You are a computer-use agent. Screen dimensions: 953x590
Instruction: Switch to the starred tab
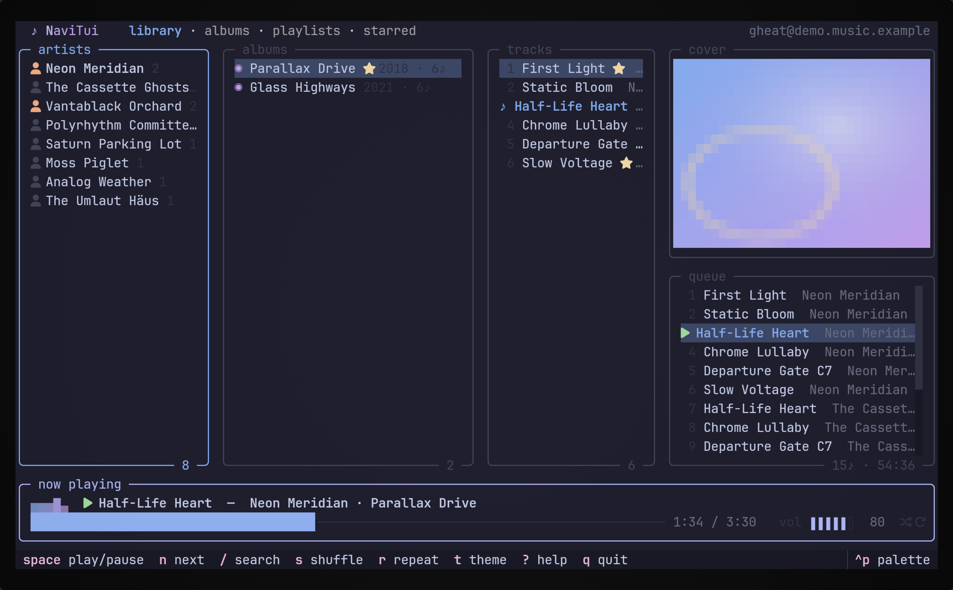pos(389,31)
